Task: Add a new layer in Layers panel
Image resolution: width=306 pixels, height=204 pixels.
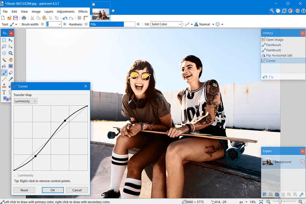Action: pyautogui.click(x=265, y=194)
